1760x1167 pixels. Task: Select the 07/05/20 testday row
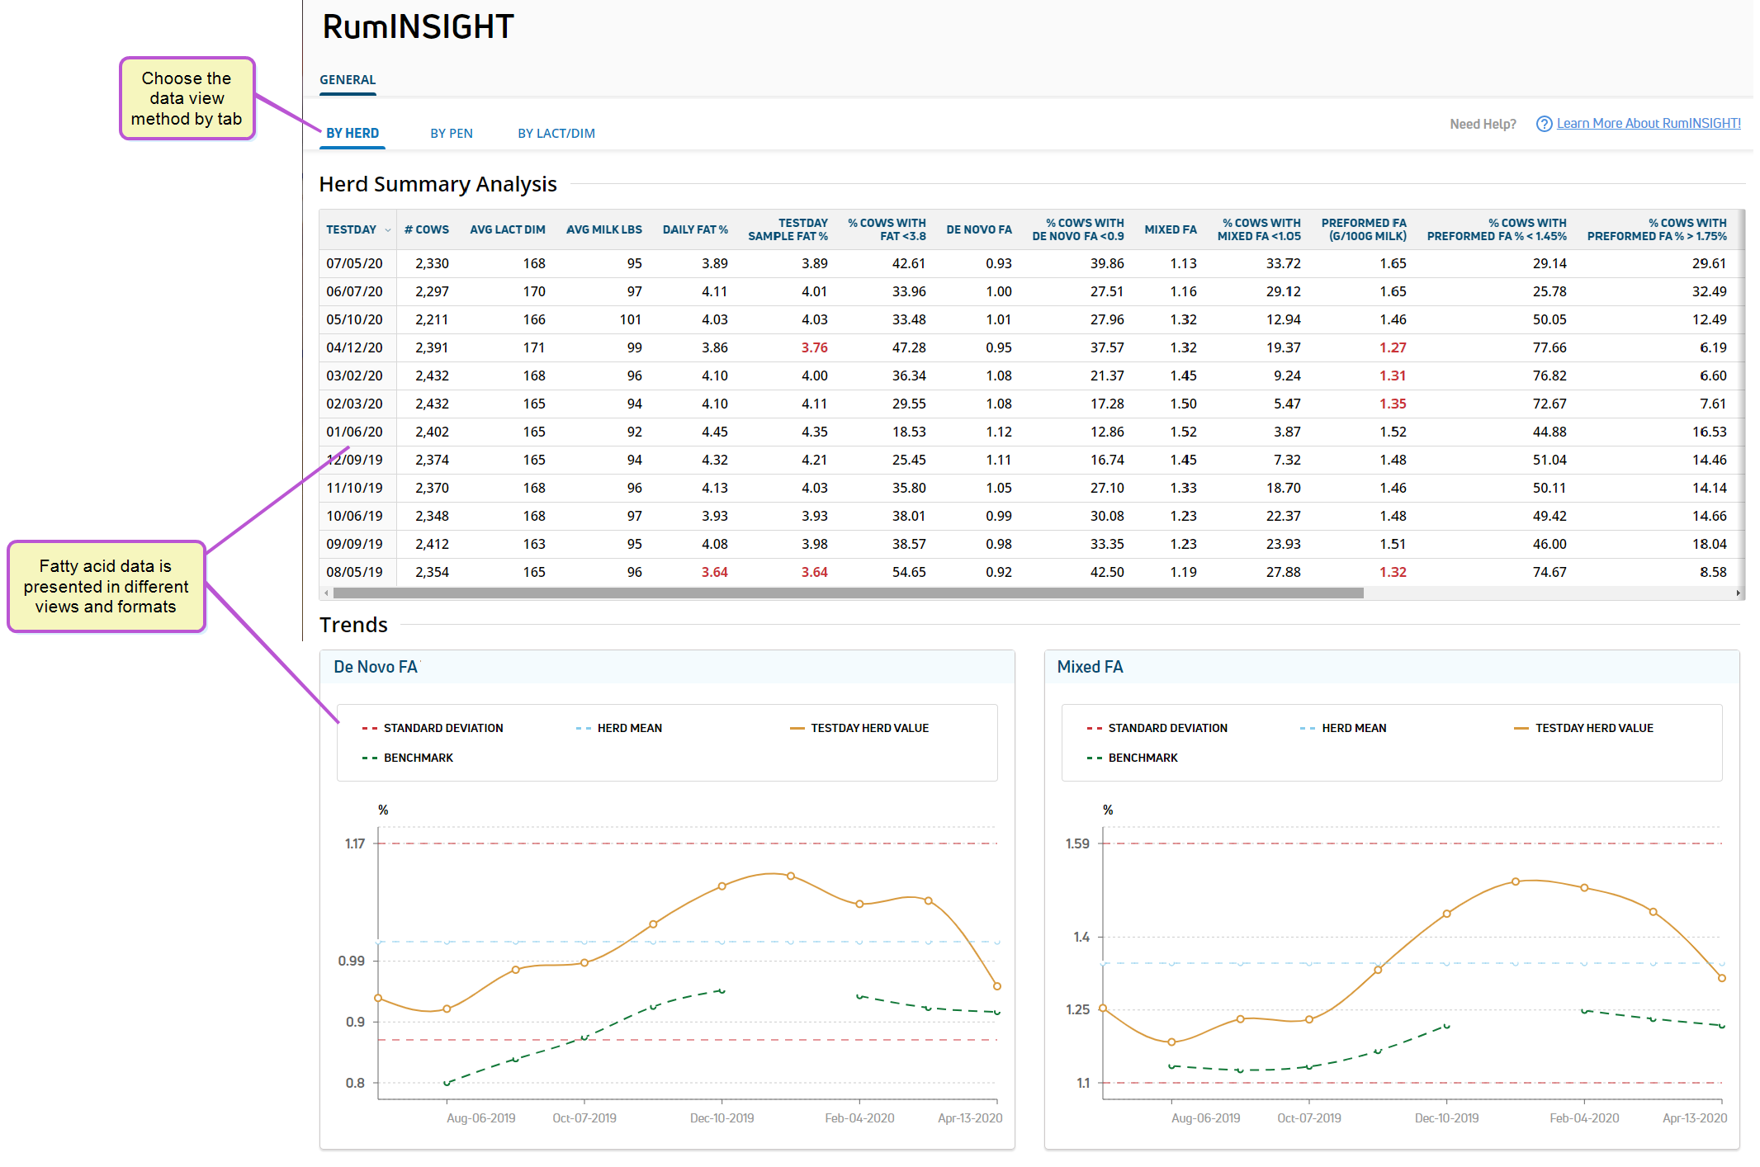coord(1032,263)
